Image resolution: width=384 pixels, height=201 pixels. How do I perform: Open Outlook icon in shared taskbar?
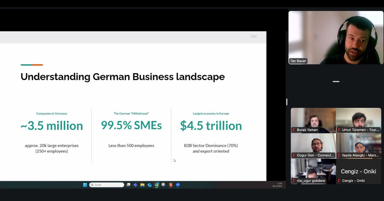tap(149, 185)
